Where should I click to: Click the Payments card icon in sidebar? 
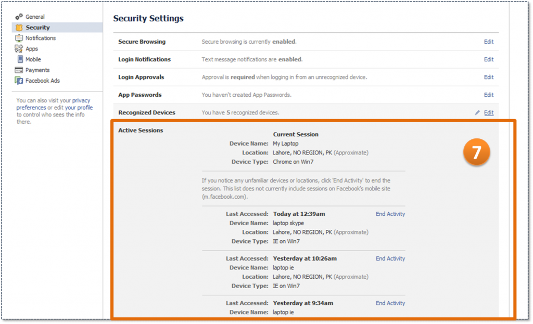[x=19, y=70]
